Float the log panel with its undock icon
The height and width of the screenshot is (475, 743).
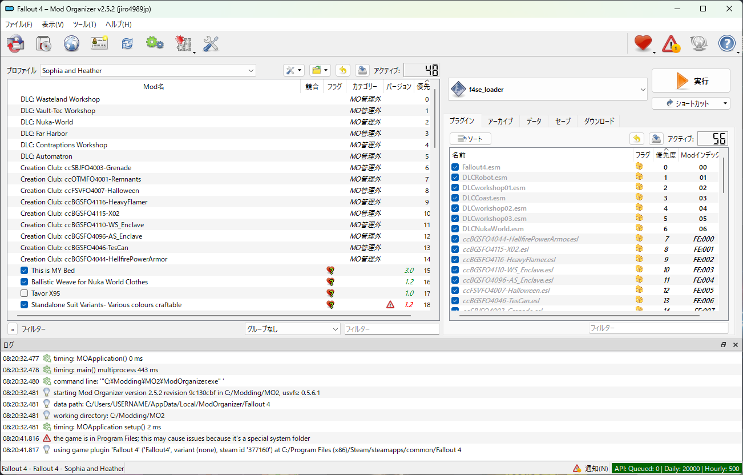[724, 345]
